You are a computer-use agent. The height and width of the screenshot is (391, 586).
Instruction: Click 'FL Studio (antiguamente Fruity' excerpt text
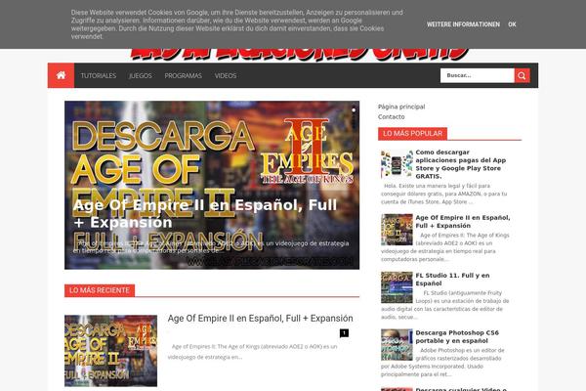click(445, 305)
